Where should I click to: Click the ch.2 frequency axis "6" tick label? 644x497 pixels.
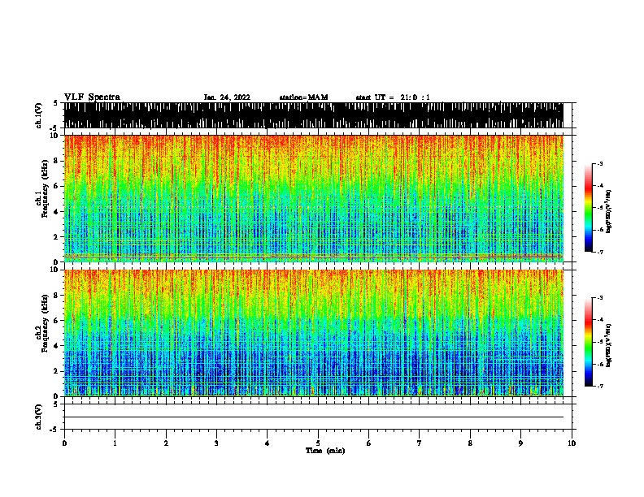pos(56,320)
